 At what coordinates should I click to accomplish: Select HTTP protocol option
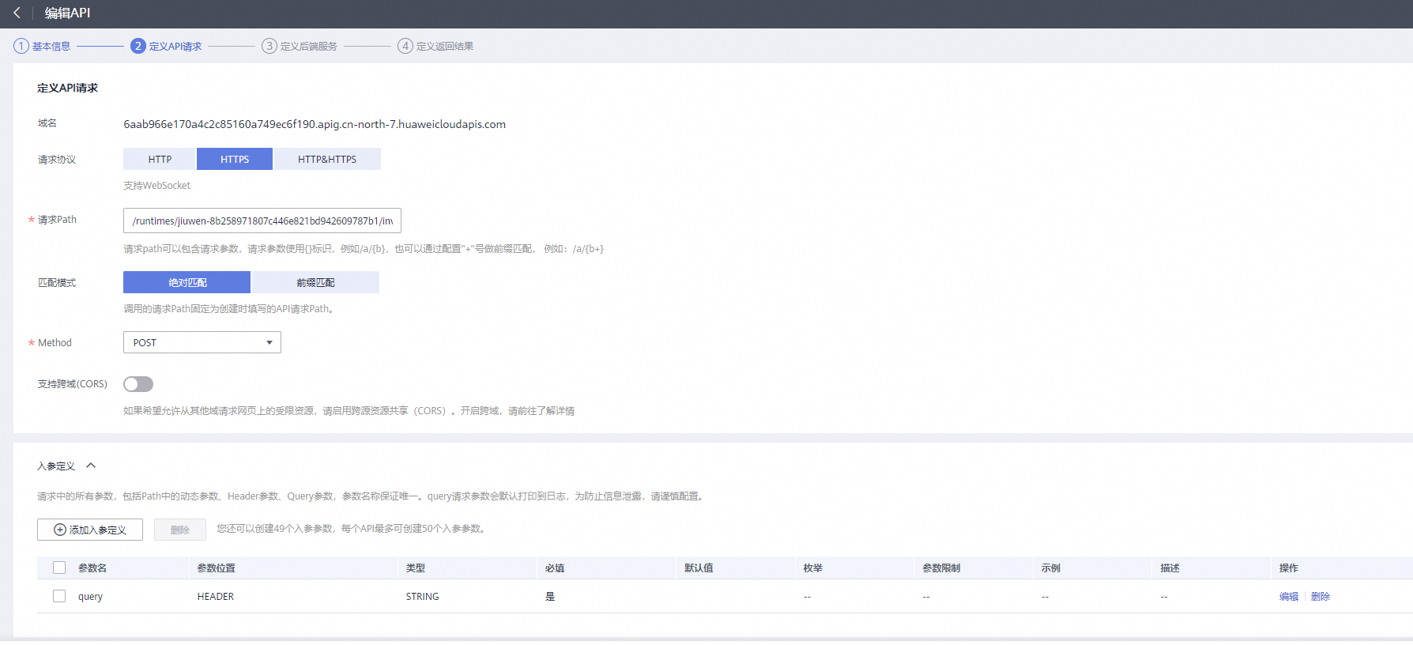tap(160, 159)
